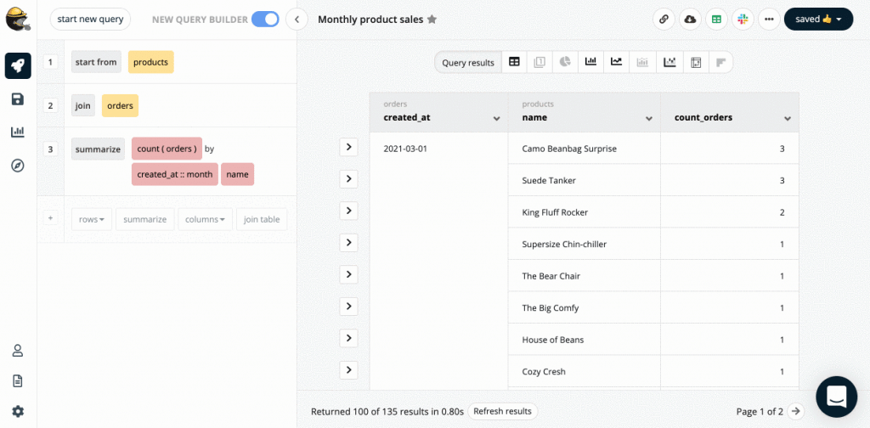Expand the The Bear Chair row
This screenshot has width=870, height=428.
348,274
